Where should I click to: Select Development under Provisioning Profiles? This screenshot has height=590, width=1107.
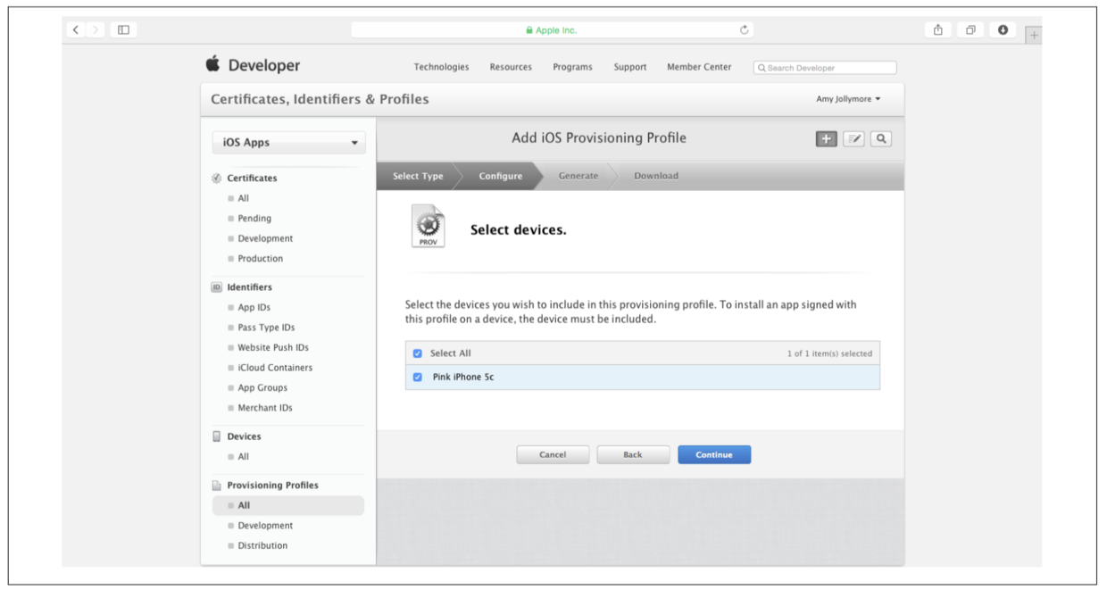[265, 526]
